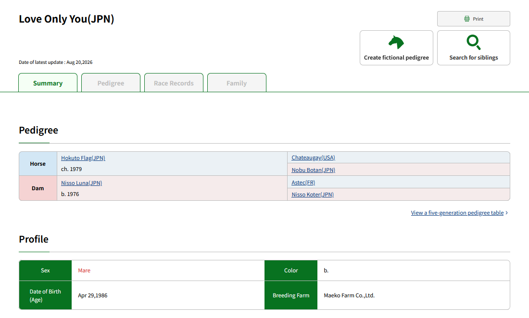Click the Date of Birth (Age) label
The height and width of the screenshot is (318, 529).
[45, 295]
